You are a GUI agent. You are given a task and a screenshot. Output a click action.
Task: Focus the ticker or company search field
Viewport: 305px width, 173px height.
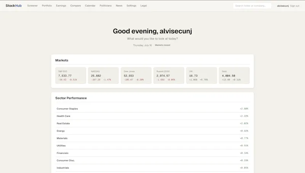pyautogui.click(x=252, y=6)
